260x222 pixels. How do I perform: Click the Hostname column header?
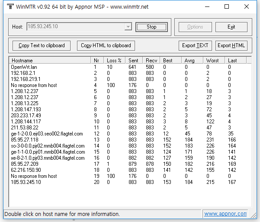50,60
